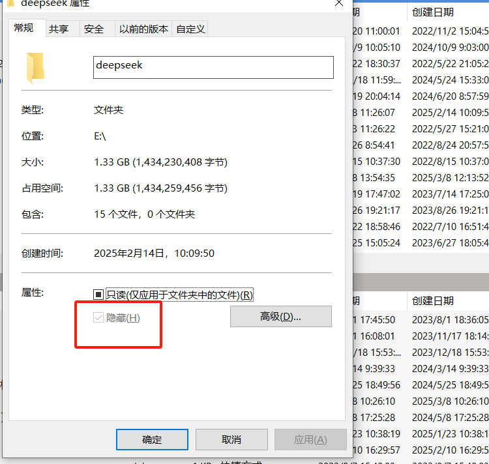Click the upper 创建日期 column header in Explorer
489x464 pixels.
click(448, 12)
